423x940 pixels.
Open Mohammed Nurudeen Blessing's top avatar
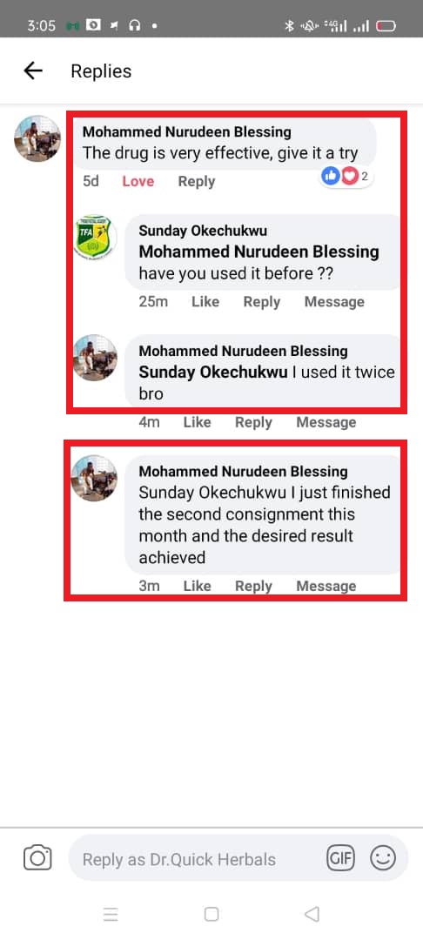[37, 138]
